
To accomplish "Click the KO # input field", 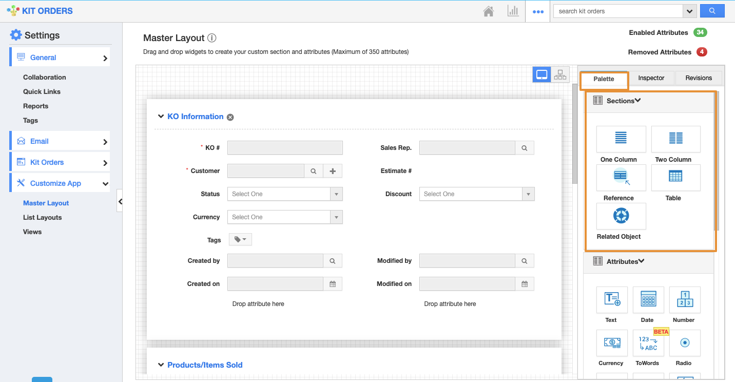I will [x=285, y=148].
